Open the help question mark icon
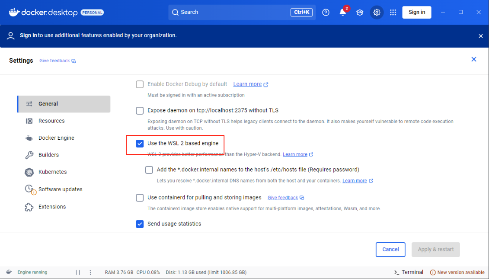 tap(326, 13)
